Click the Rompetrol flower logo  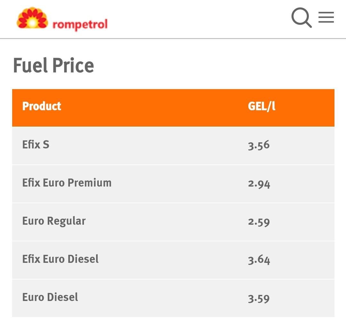[x=31, y=18]
